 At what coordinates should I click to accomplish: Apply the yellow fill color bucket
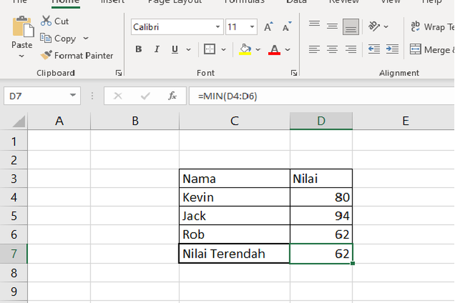pos(245,49)
